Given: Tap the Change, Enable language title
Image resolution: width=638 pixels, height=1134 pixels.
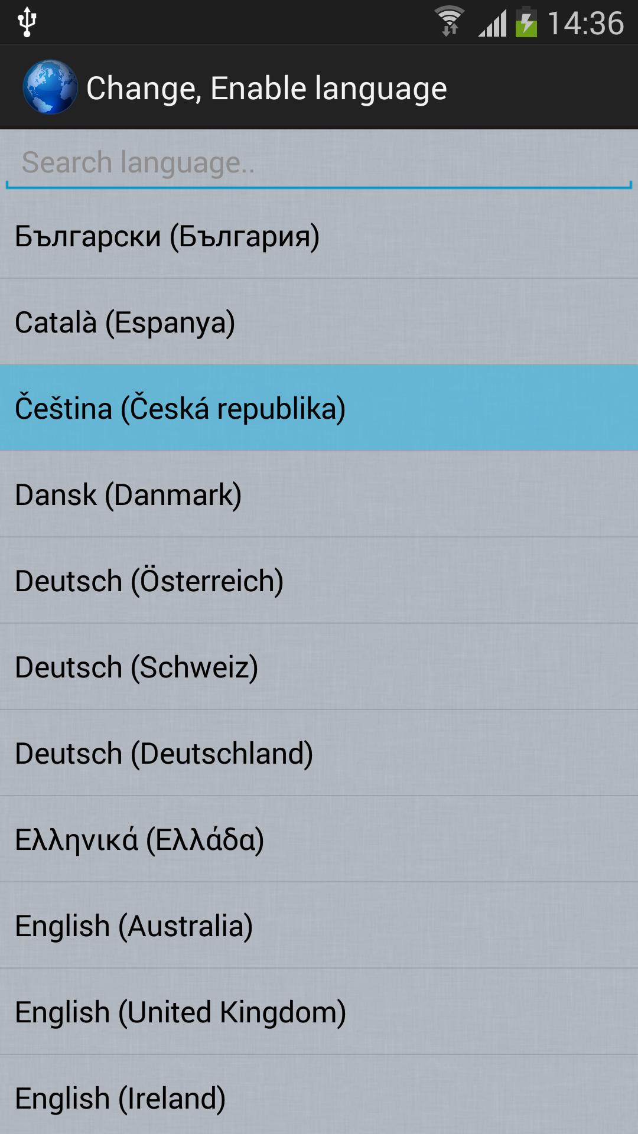Looking at the screenshot, I should (x=266, y=89).
